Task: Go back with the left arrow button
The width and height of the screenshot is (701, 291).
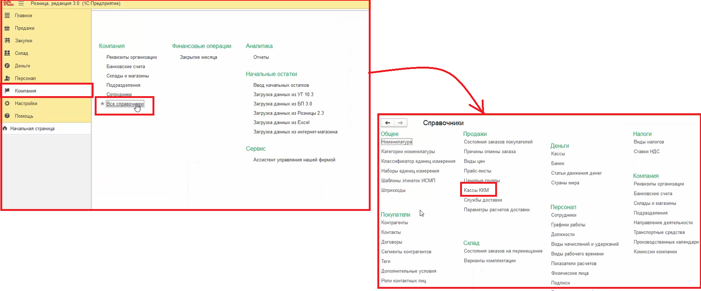Action: pyautogui.click(x=387, y=123)
